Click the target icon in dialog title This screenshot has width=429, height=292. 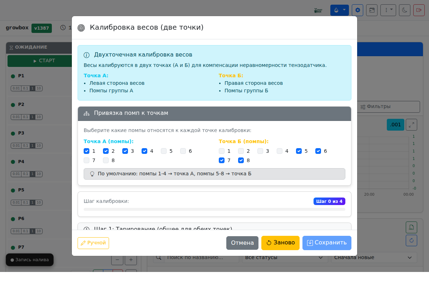(x=81, y=28)
